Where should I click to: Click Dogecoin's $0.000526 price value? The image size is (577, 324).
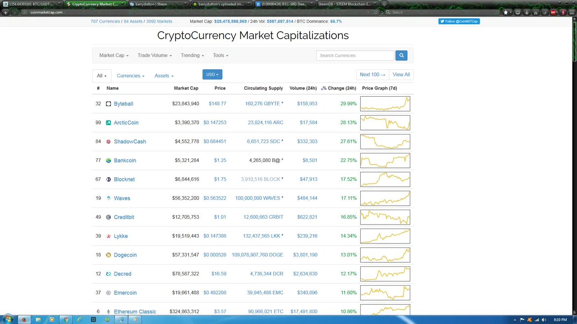(x=215, y=255)
